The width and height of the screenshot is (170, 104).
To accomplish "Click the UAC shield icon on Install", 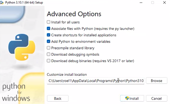I will [x=127, y=98].
